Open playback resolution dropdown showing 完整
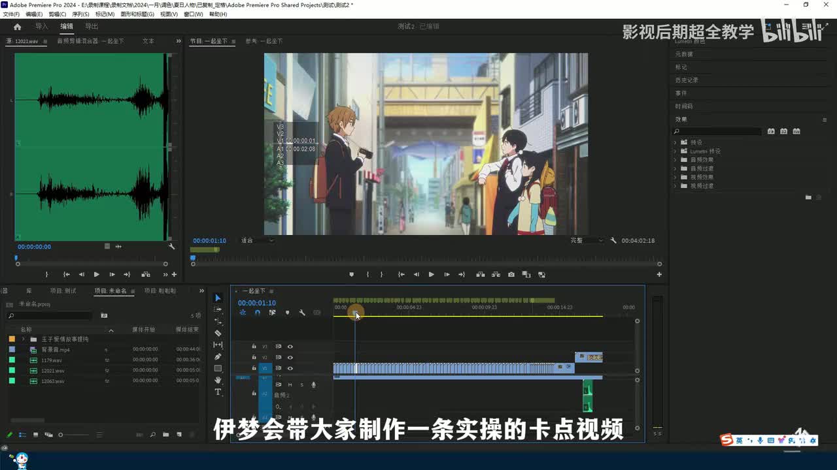This screenshot has width=837, height=470. pyautogui.click(x=587, y=240)
